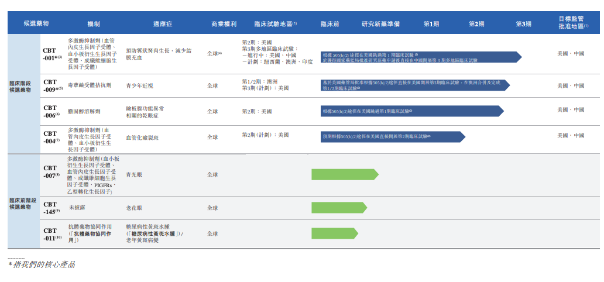Click 第1/2期：澳洲 trial region text
This screenshot has height=282, width=604.
(260, 82)
